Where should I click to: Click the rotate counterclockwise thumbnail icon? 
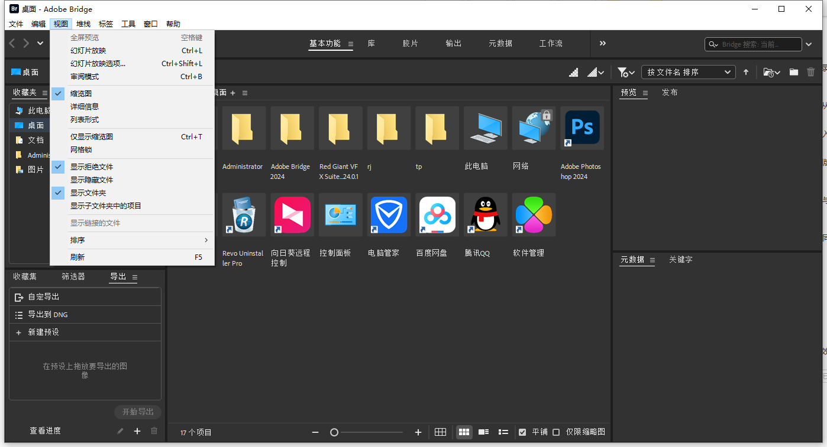(573, 71)
